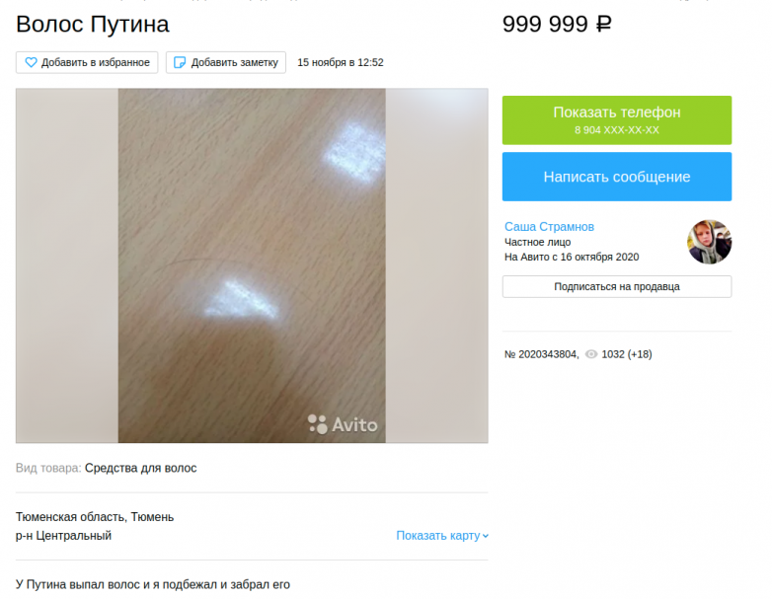Expand map with chevron next to Показать карту
Viewport: 772px width, 599px height.
486,536
